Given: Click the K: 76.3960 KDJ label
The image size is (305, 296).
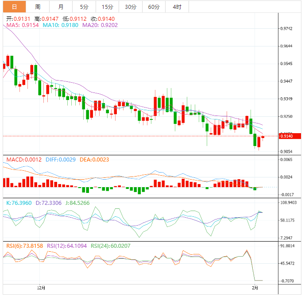Looking at the screenshot, I should 19,203.
